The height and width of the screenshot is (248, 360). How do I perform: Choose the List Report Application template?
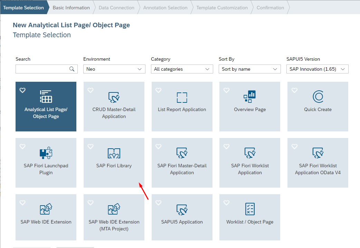[182, 107]
